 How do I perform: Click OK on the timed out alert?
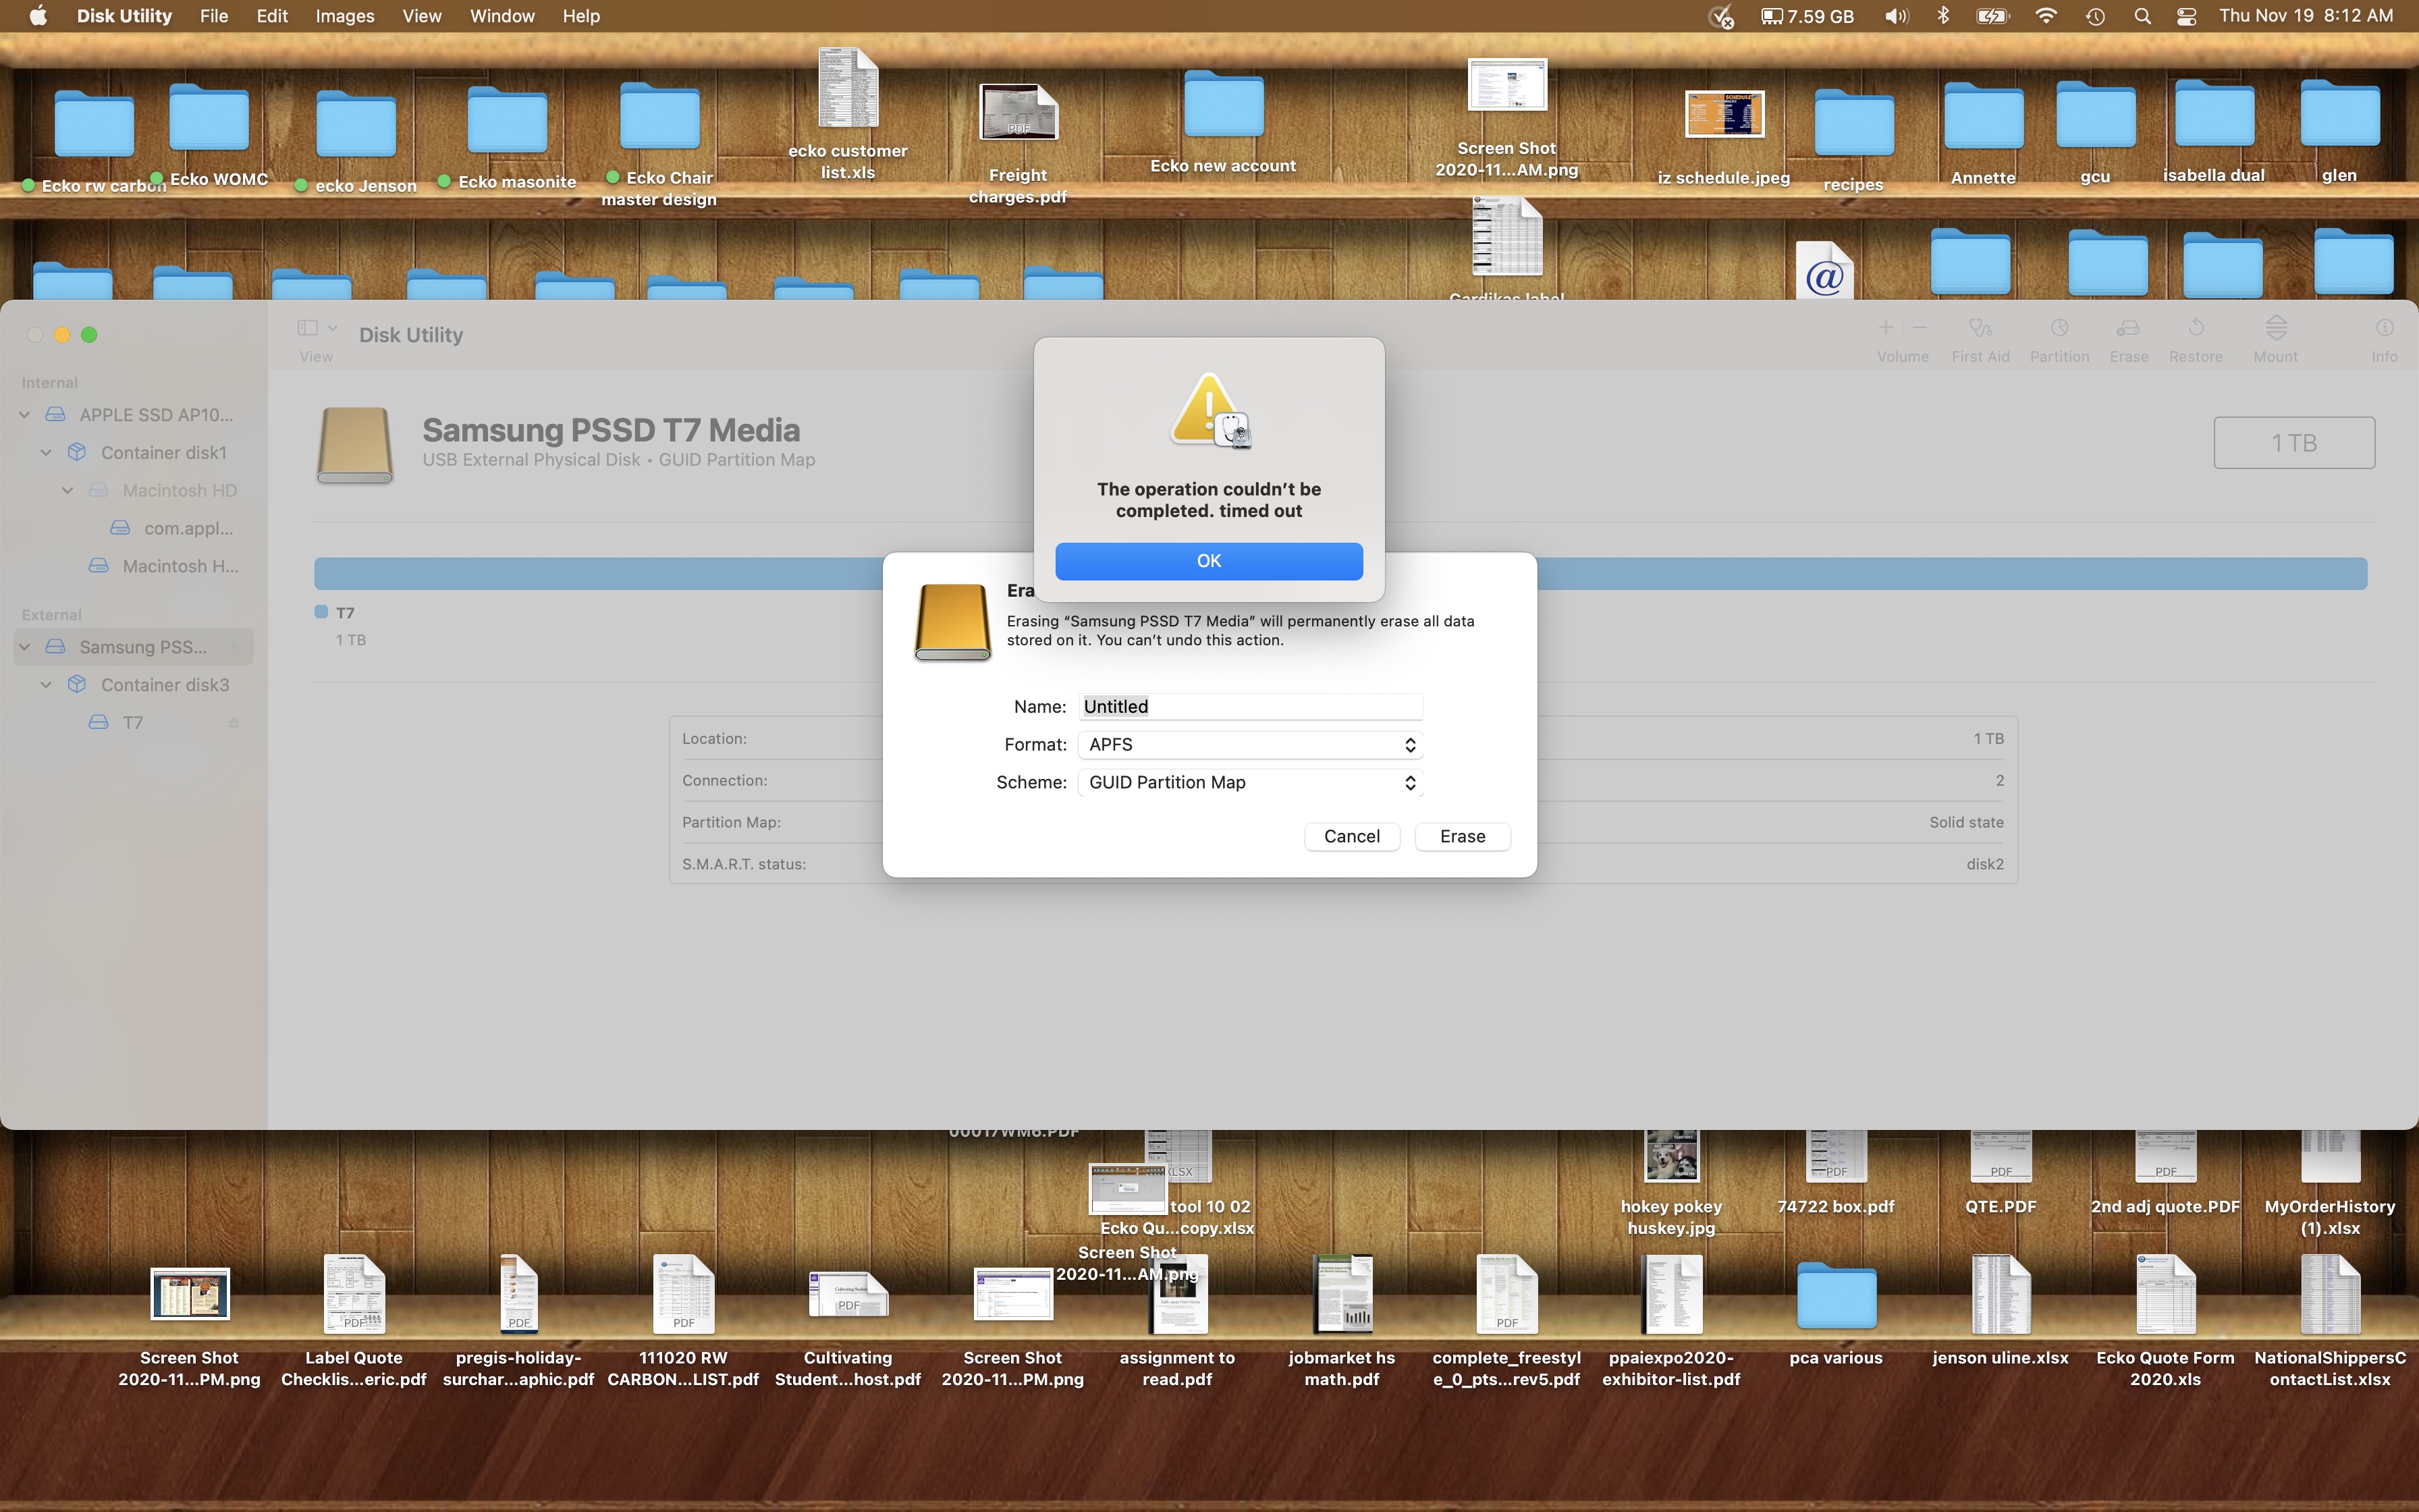(1209, 561)
